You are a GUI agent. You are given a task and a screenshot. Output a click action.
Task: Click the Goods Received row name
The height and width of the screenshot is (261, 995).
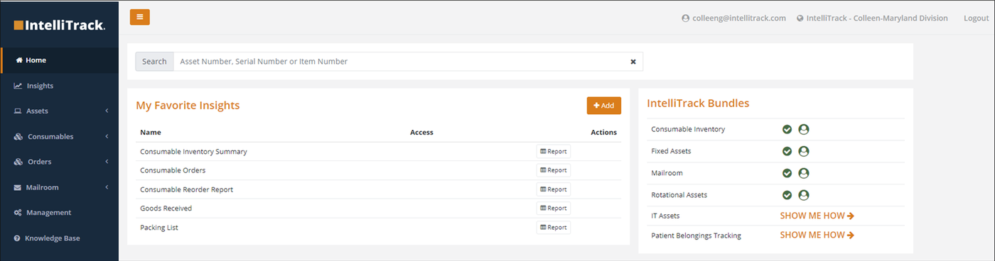point(166,209)
